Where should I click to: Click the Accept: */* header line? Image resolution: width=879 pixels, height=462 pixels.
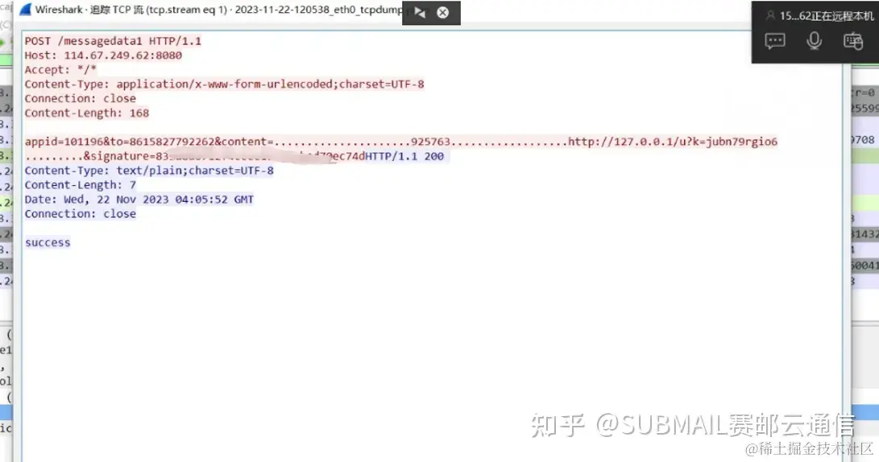(60, 70)
